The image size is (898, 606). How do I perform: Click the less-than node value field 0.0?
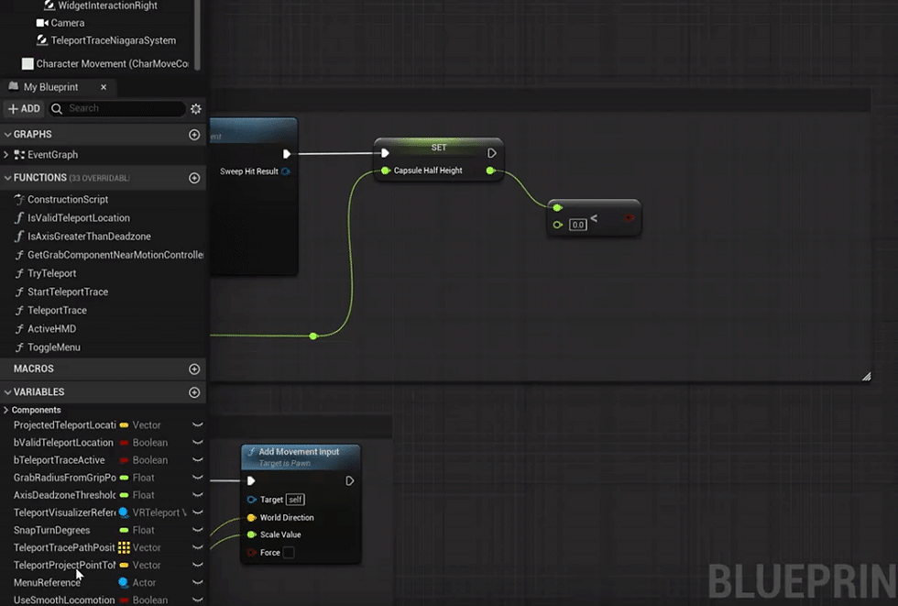pyautogui.click(x=578, y=225)
